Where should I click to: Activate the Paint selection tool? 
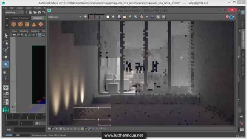[x=6, y=50]
